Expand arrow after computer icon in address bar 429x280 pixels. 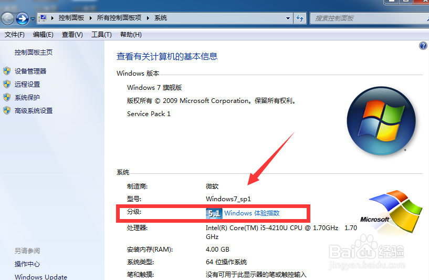click(x=53, y=18)
